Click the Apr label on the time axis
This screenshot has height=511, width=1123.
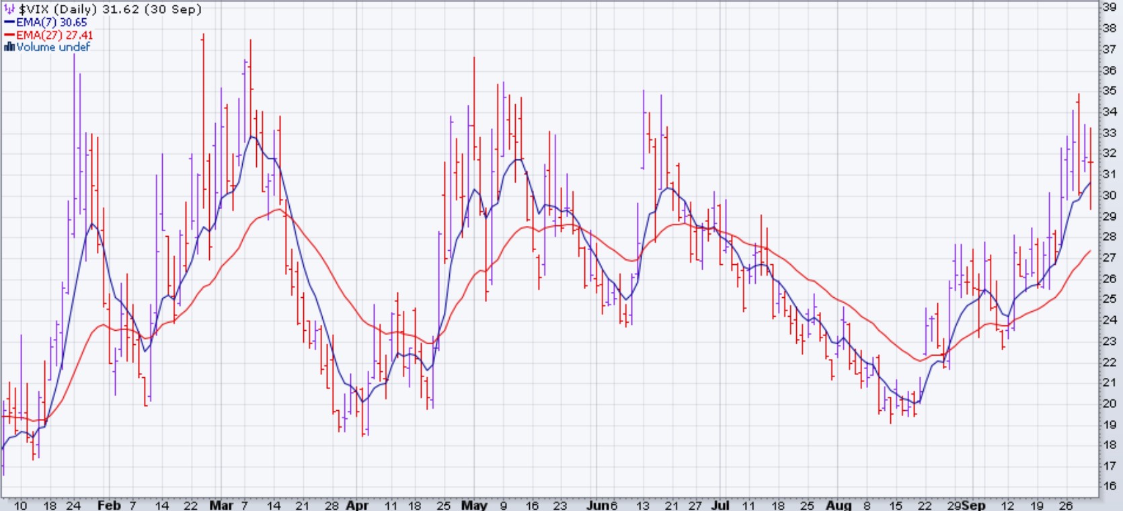click(357, 505)
